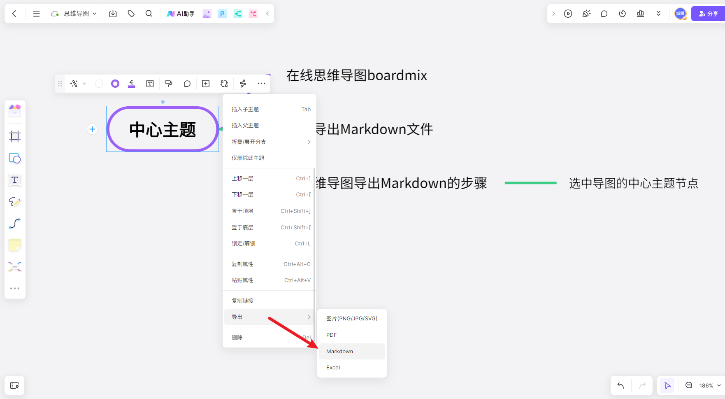This screenshot has height=399, width=725.
Task: Select the purple border color circle
Action: [115, 84]
